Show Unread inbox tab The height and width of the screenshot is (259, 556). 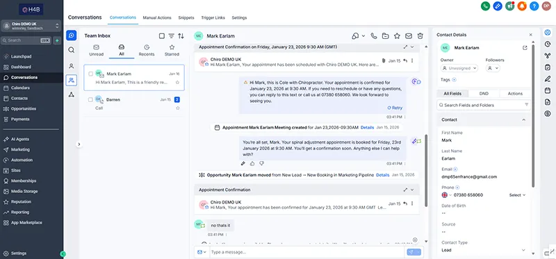click(x=96, y=50)
